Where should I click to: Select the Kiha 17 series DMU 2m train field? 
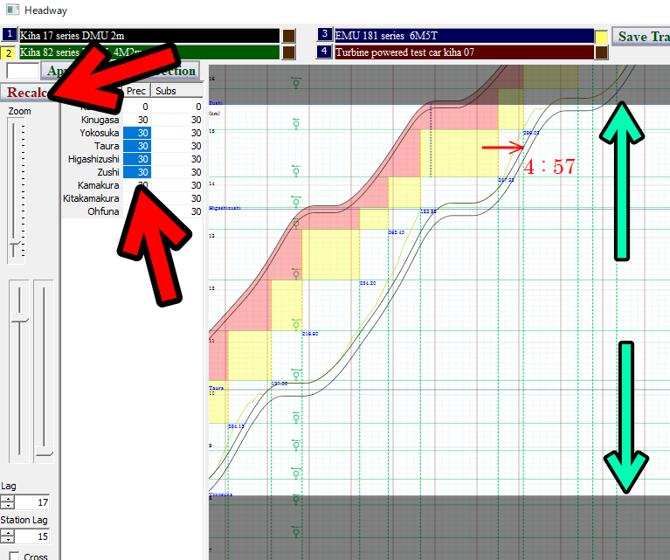point(149,36)
